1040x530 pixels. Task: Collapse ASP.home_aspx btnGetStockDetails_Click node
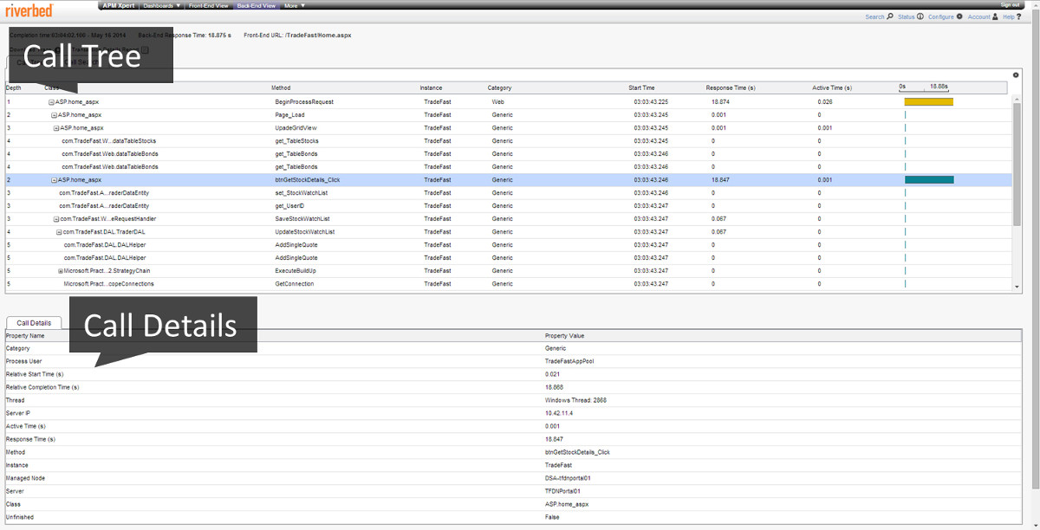click(x=54, y=180)
